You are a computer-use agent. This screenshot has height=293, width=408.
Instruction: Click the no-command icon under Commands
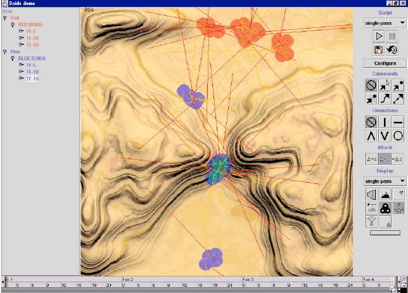coord(371,84)
